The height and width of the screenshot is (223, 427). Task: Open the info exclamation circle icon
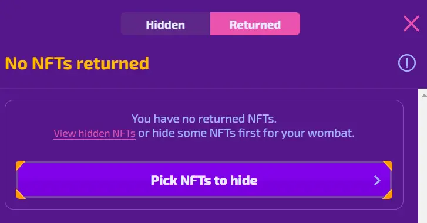407,63
